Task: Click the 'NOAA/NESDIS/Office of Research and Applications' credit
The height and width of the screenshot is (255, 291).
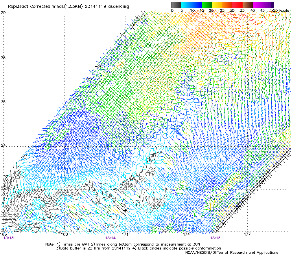Action: 232,253
